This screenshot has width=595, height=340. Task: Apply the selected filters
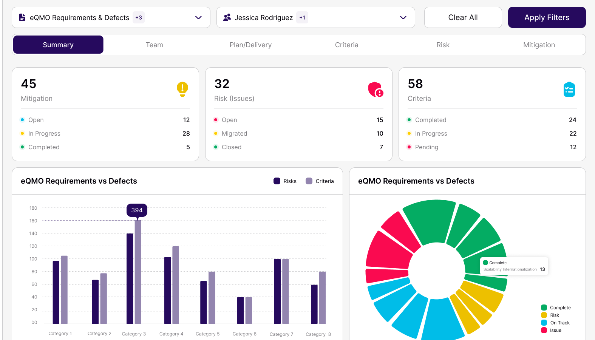[547, 17]
